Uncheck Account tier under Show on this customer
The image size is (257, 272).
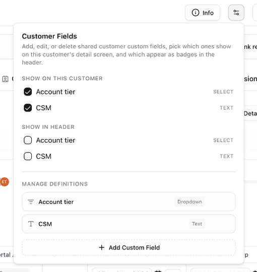28,92
